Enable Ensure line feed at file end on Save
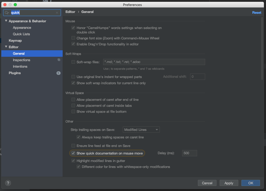The image size is (266, 191). tap(73, 146)
